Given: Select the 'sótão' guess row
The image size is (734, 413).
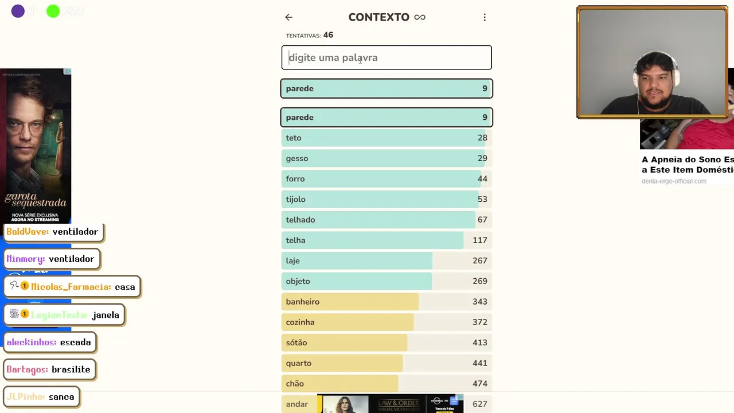Looking at the screenshot, I should [386, 342].
